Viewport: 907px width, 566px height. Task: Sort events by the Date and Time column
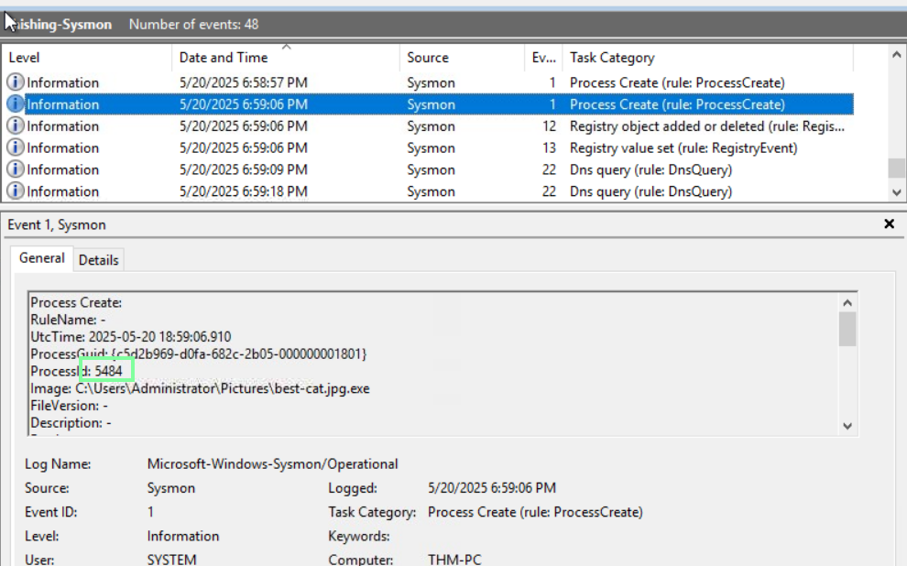pos(224,58)
